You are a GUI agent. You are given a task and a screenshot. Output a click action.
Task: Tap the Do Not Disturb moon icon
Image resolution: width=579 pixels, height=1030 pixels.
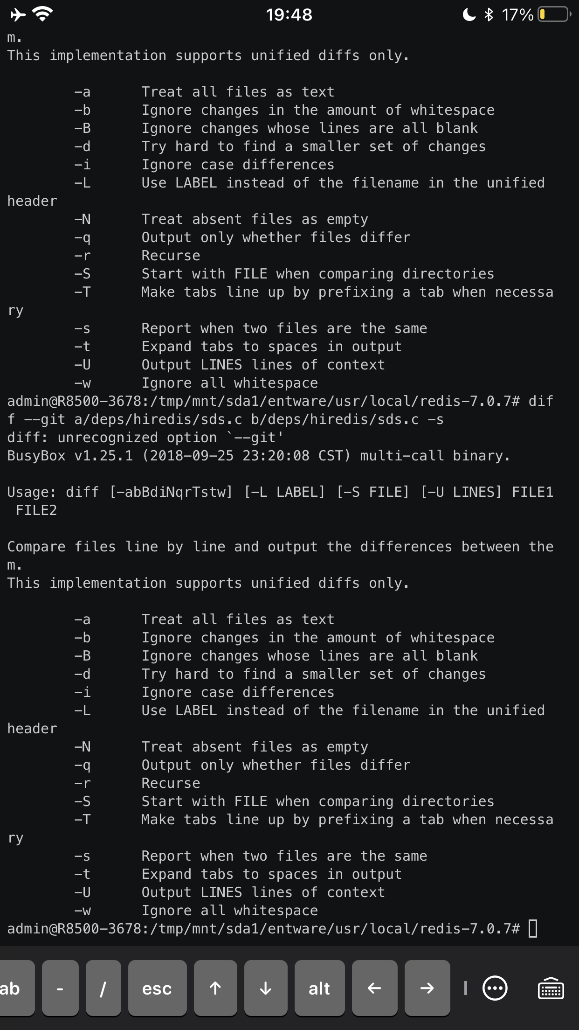click(x=469, y=15)
